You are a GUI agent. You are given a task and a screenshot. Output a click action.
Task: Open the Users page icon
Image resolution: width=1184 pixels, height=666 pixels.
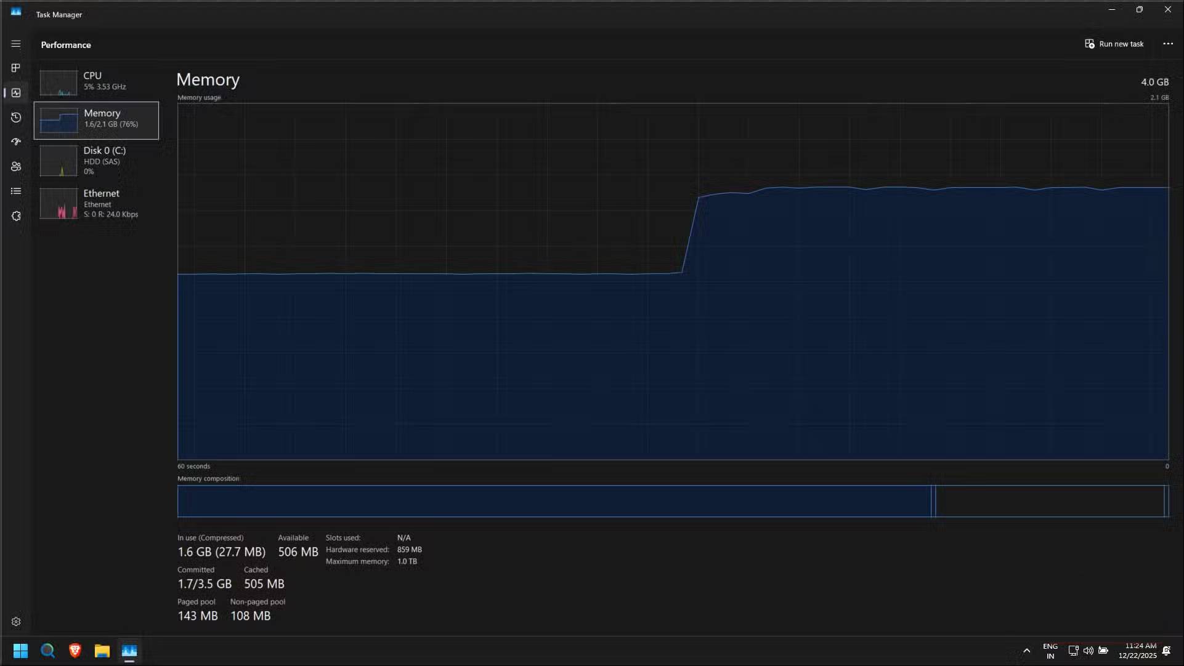click(x=16, y=166)
